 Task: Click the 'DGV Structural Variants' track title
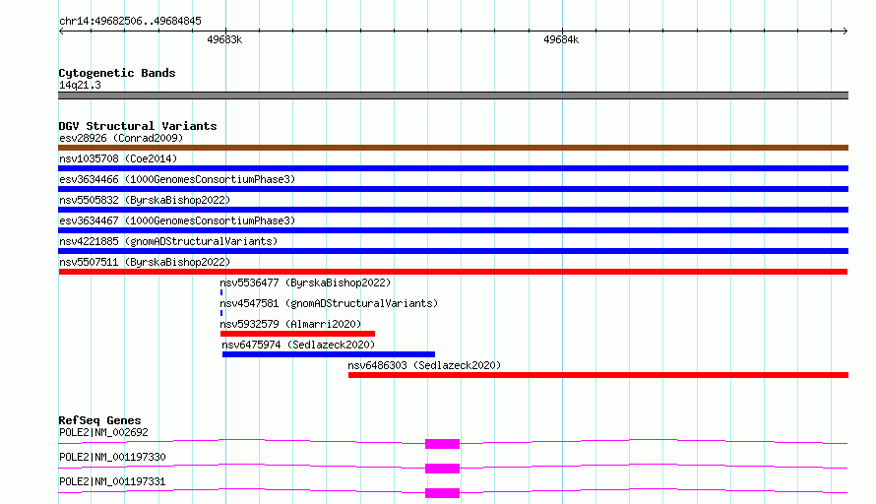tap(138, 126)
